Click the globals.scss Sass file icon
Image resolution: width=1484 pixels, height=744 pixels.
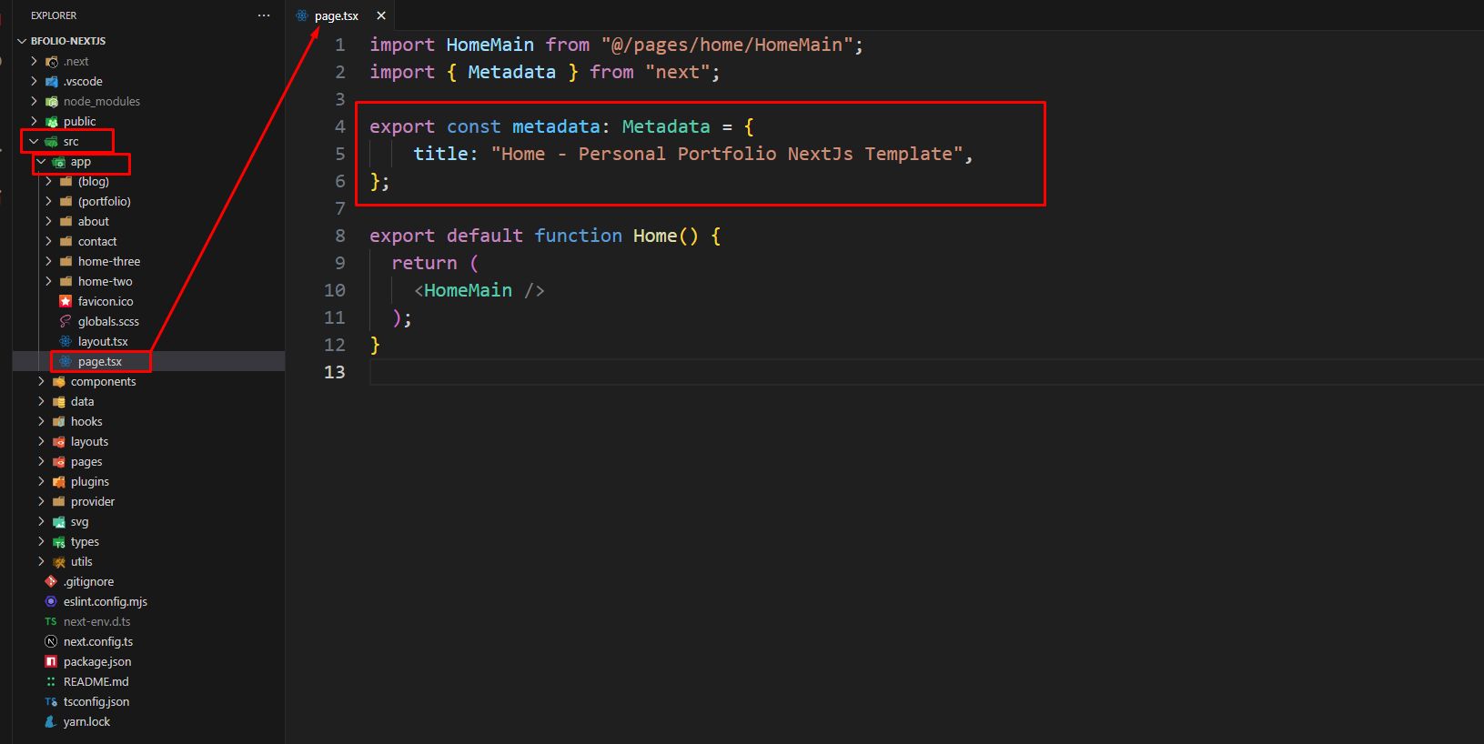(x=66, y=321)
